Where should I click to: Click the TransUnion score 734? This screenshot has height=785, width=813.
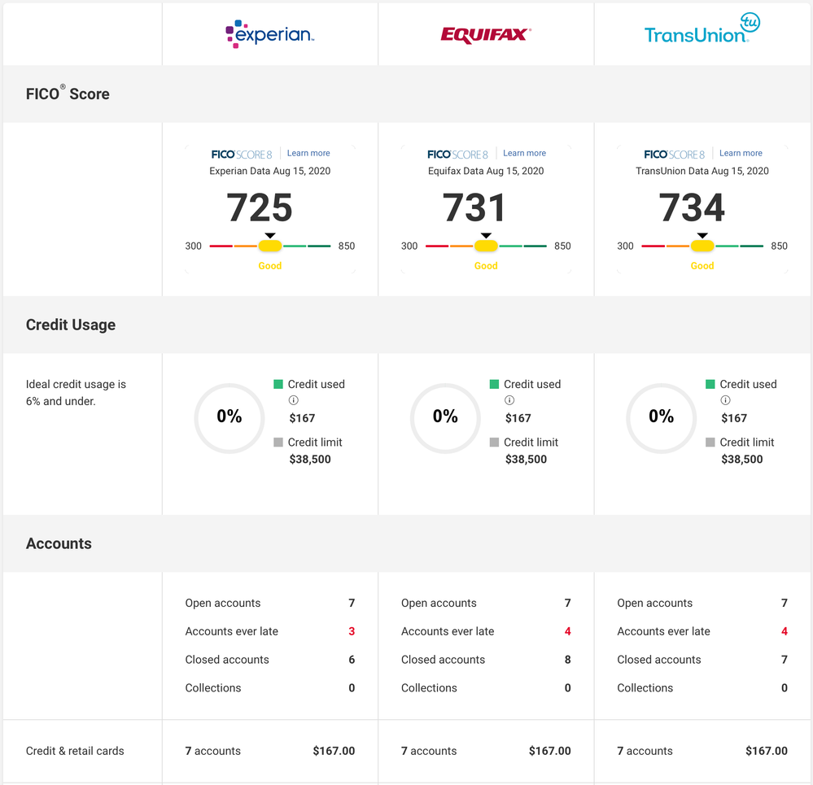coord(692,207)
